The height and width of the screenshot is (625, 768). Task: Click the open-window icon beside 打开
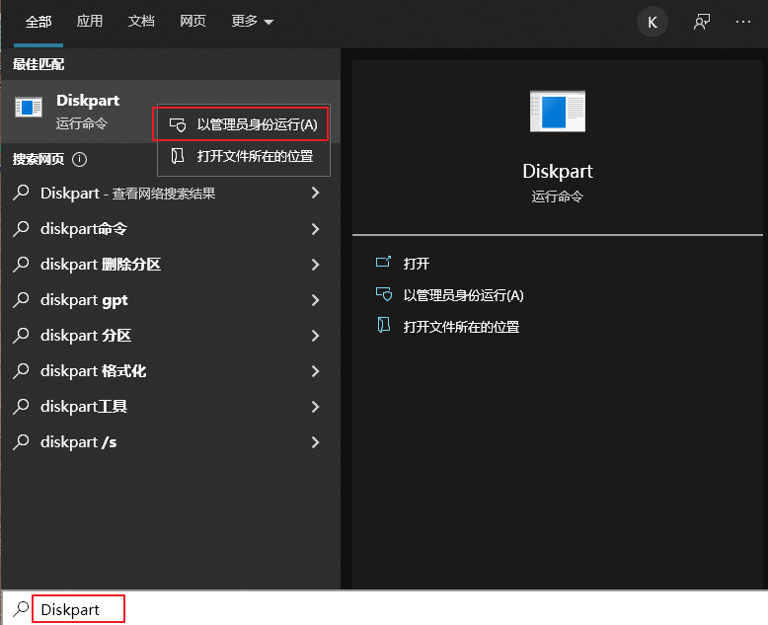tap(384, 263)
